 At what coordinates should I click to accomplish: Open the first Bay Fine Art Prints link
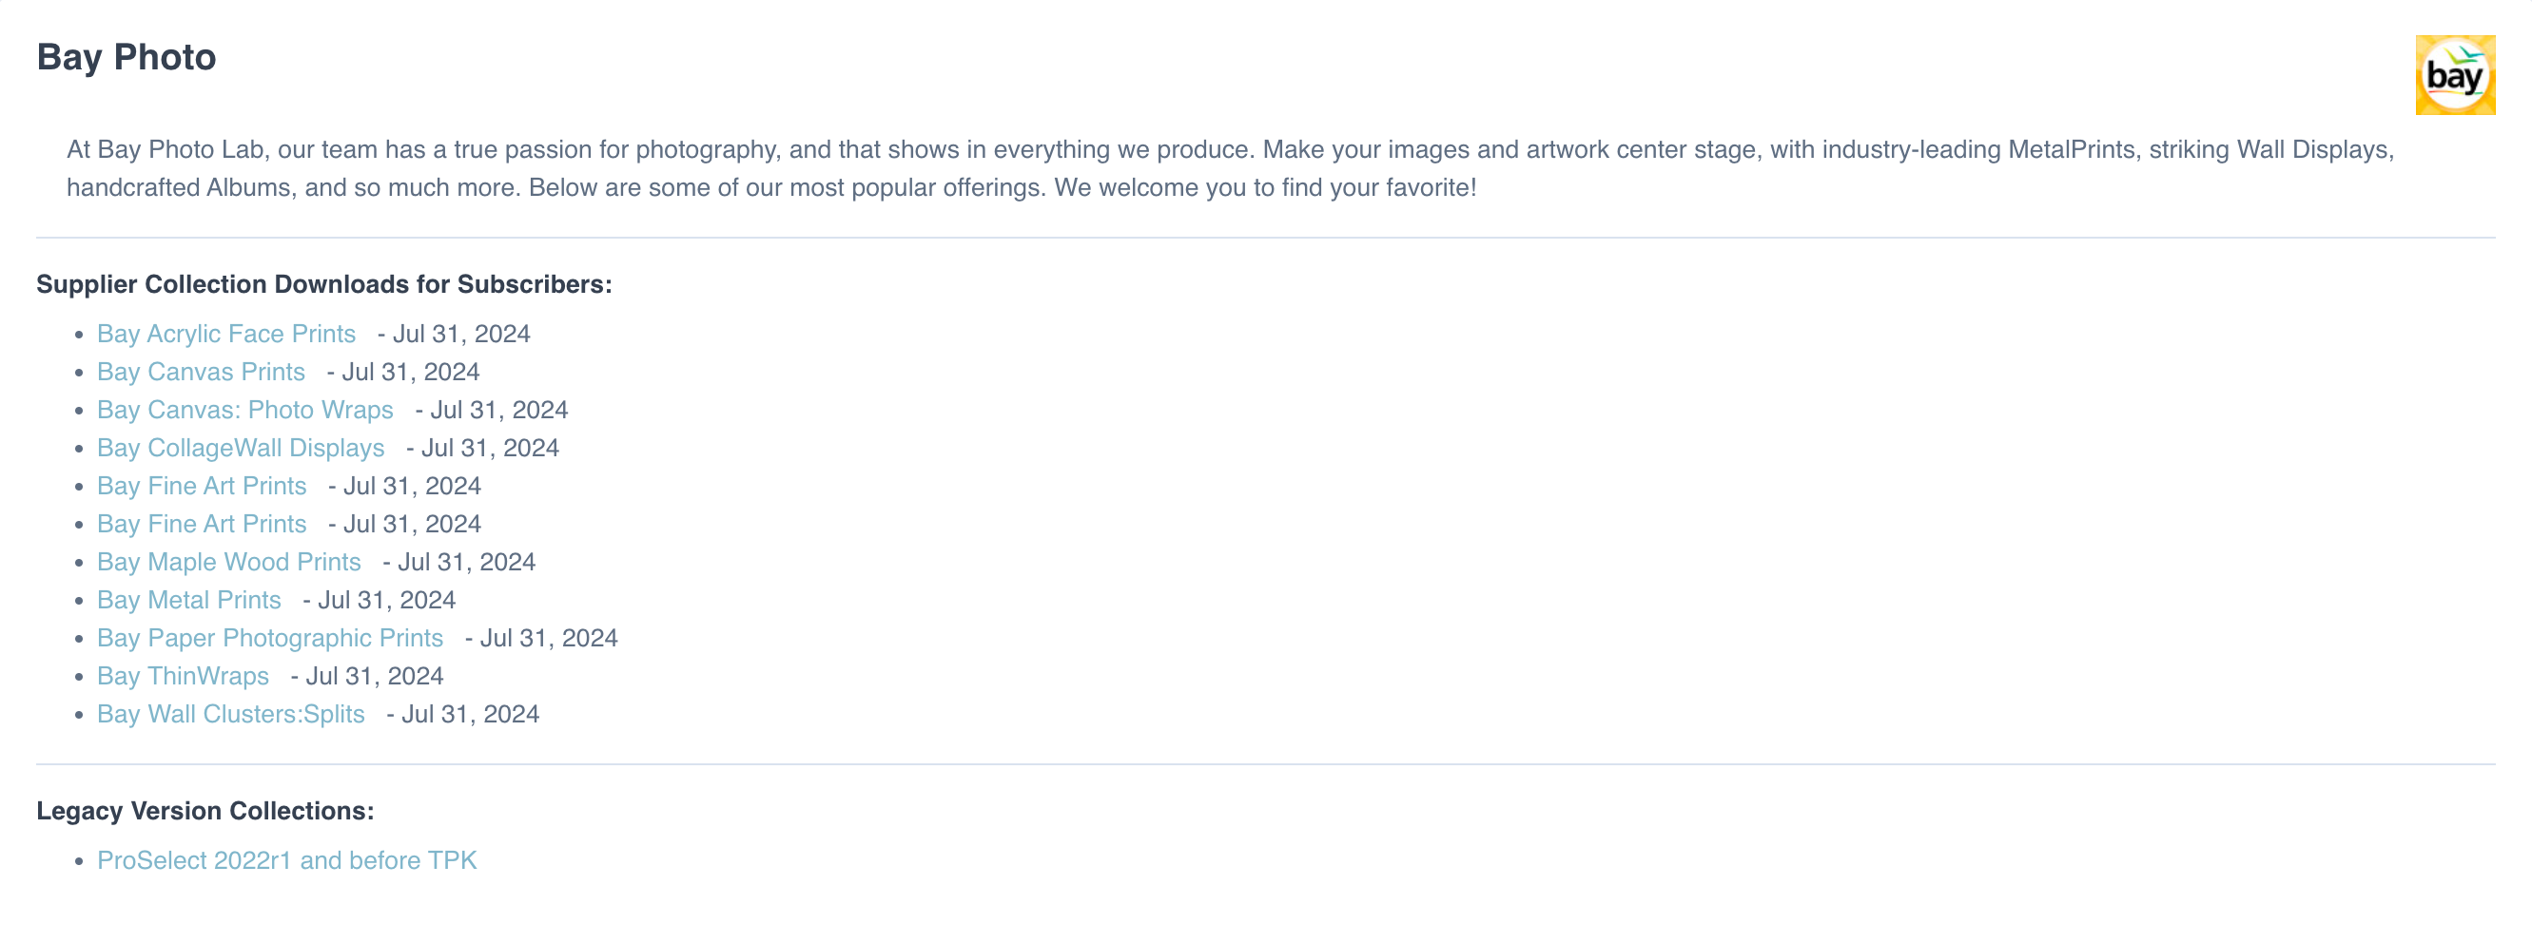coord(202,487)
